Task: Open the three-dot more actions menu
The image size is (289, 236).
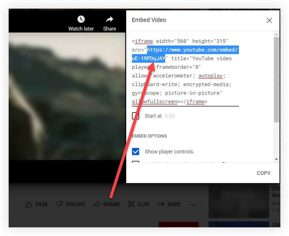Action: (192, 205)
